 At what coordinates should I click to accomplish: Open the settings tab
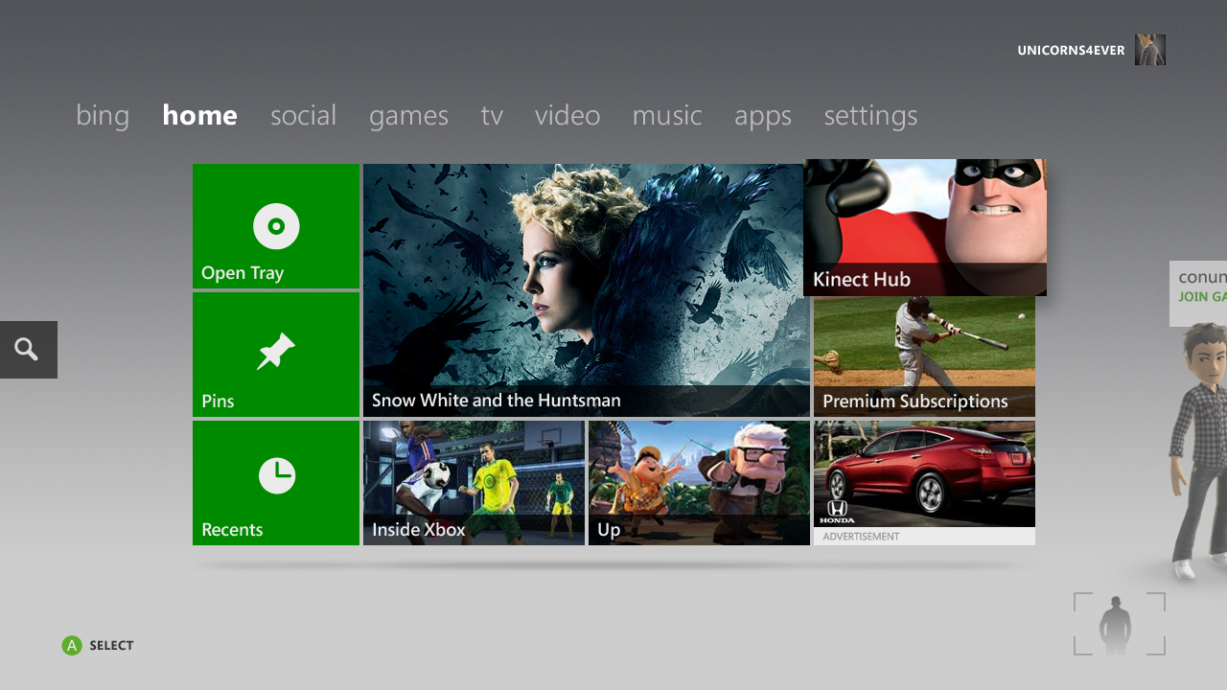click(x=870, y=117)
